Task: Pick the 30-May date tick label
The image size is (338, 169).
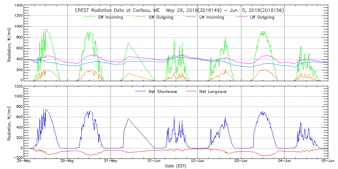Action: pyautogui.click(x=68, y=161)
